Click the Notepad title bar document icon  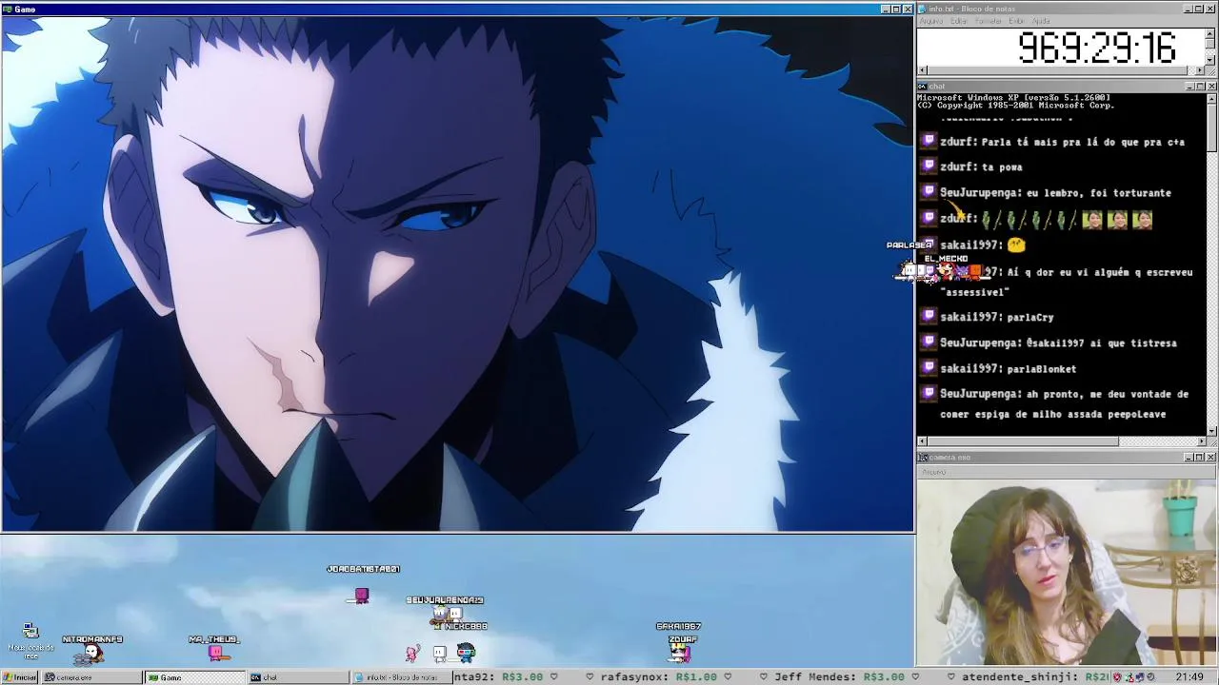pos(922,9)
